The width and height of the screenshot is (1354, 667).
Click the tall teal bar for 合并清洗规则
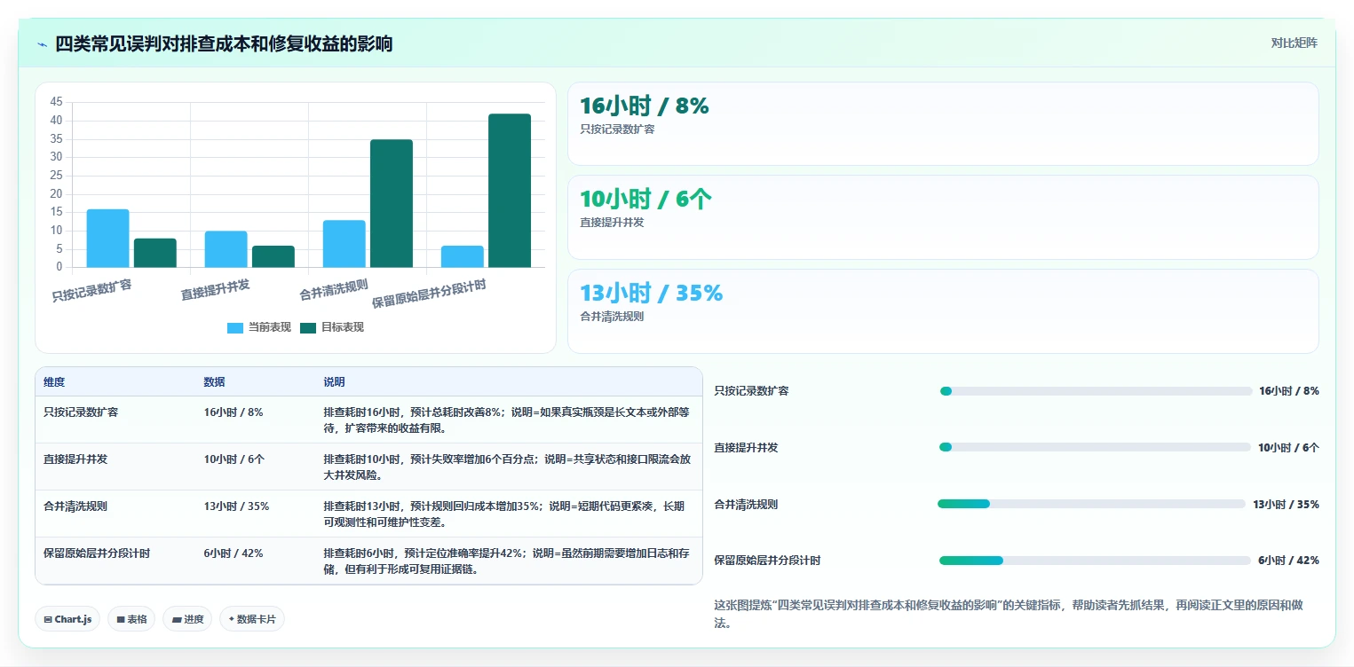392,203
